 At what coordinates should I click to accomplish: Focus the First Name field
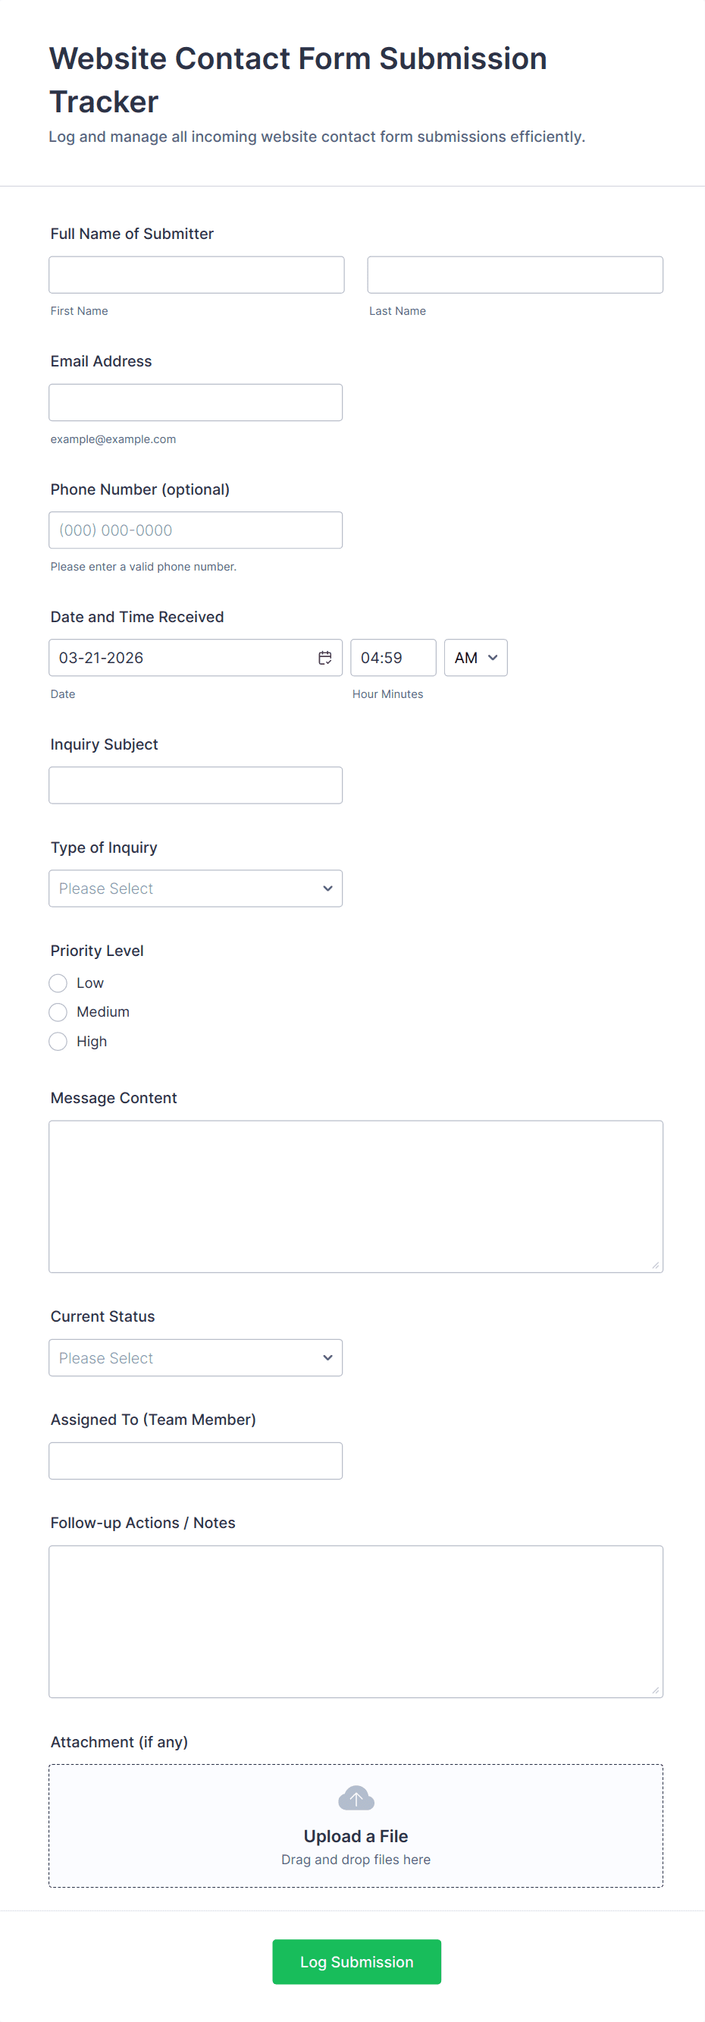point(196,275)
